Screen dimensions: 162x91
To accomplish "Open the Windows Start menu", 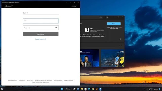I will coord(62,89).
